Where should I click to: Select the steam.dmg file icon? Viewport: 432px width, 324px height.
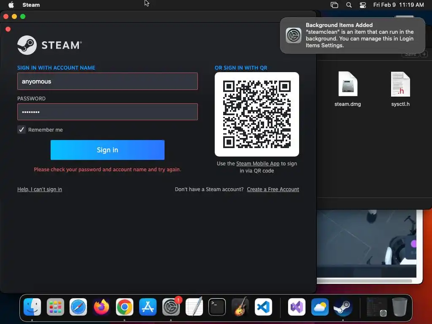pos(348,84)
